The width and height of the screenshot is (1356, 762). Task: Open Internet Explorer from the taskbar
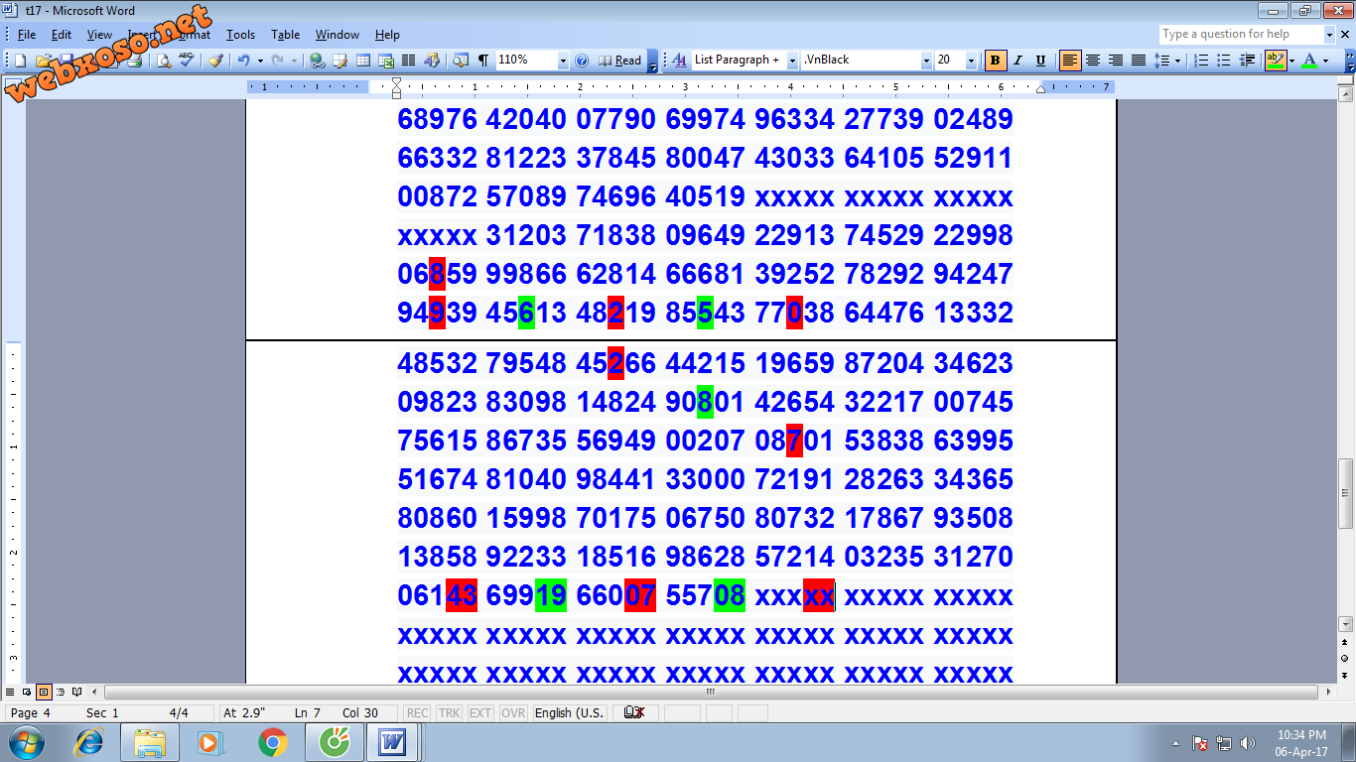click(x=89, y=742)
